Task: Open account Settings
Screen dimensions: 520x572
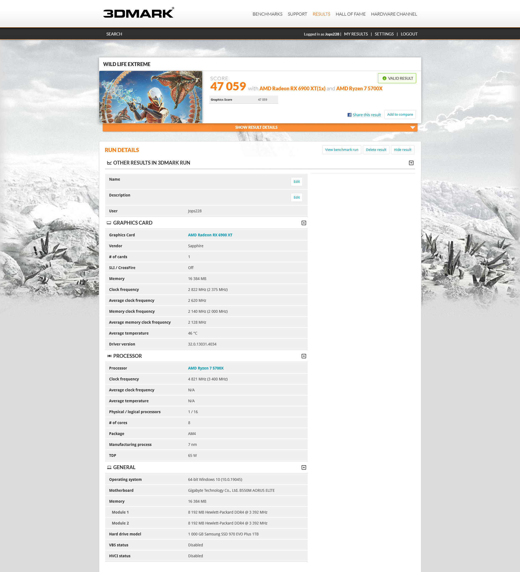Action: click(x=384, y=34)
